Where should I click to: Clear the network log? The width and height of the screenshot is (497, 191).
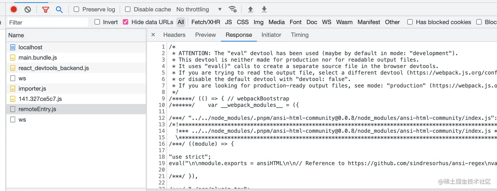point(28,9)
